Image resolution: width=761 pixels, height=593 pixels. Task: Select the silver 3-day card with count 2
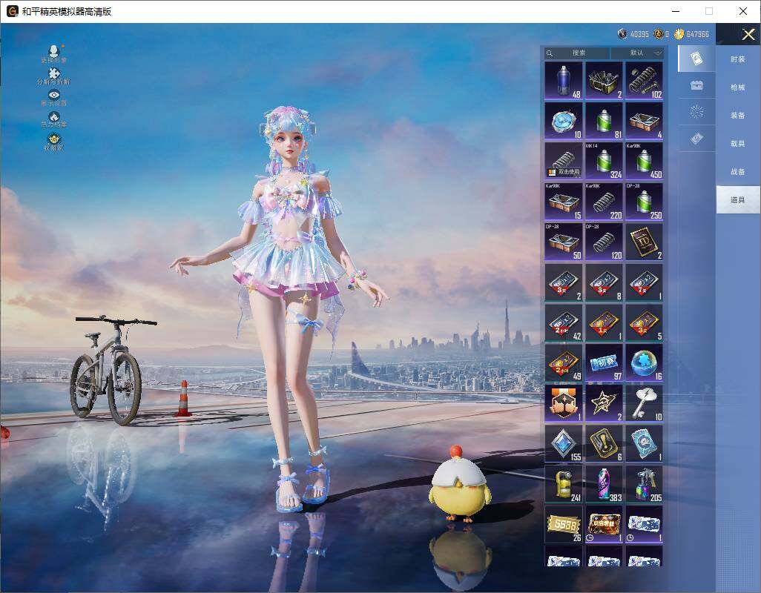[x=564, y=282]
